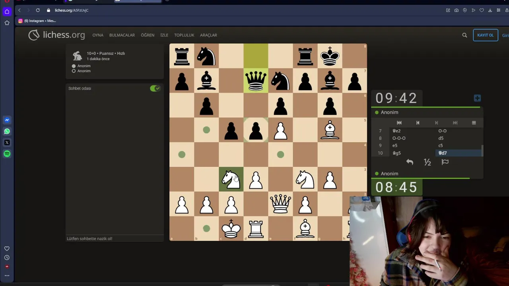Open the three-dots sidebar options icon

point(7,275)
